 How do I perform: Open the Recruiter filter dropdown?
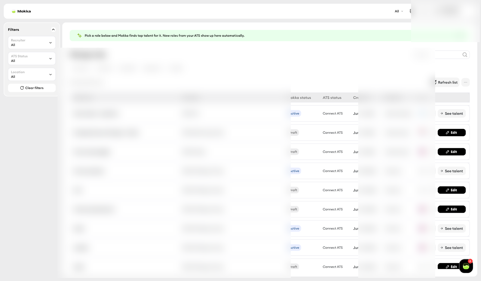[x=32, y=43]
